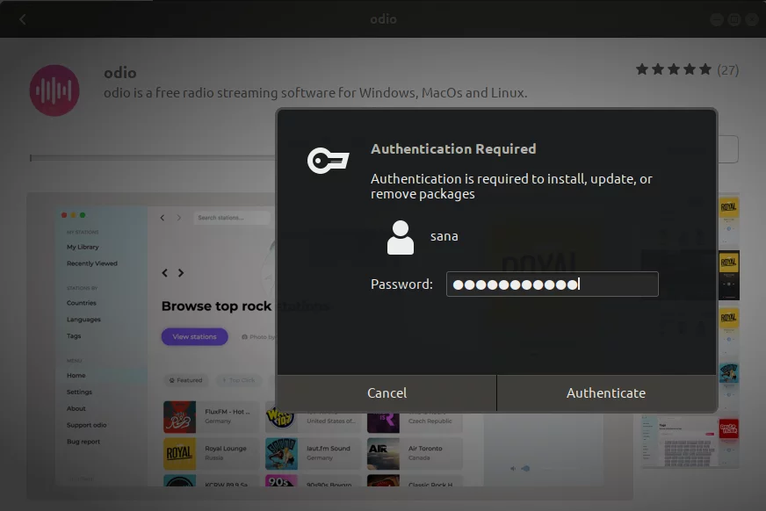This screenshot has width=766, height=511.
Task: Go back using the header back arrow
Action: [x=23, y=19]
